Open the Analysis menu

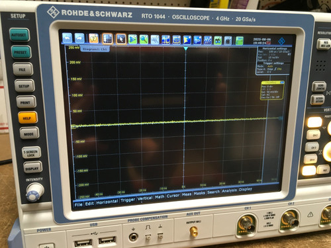(x=229, y=190)
